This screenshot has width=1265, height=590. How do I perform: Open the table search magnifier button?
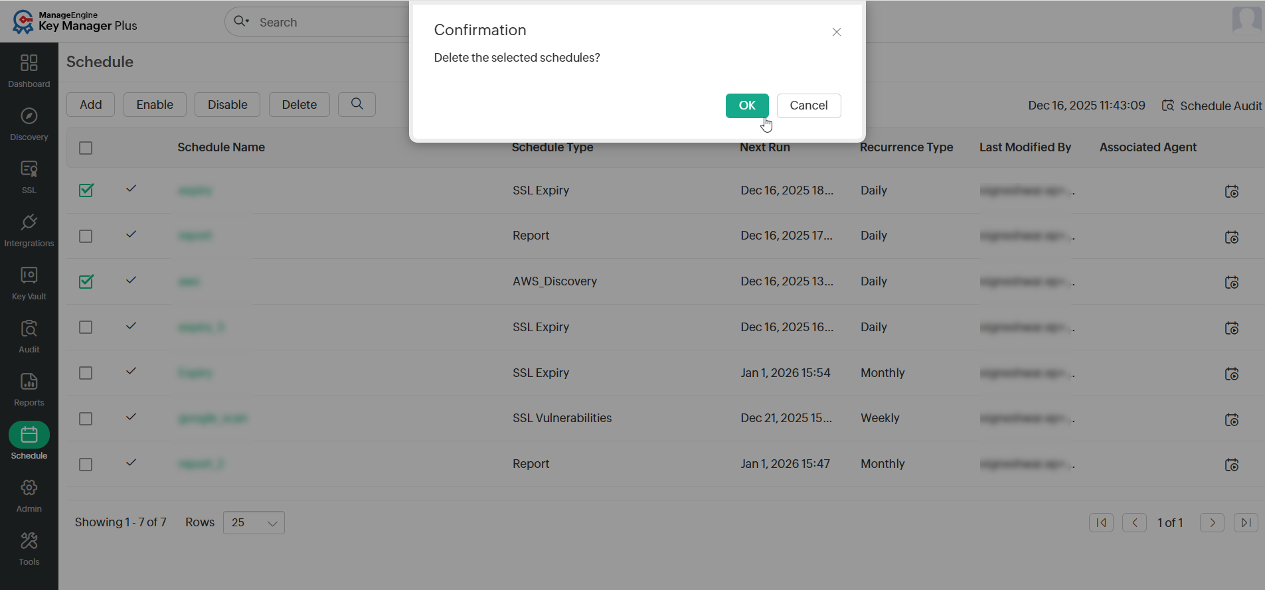[x=357, y=104]
